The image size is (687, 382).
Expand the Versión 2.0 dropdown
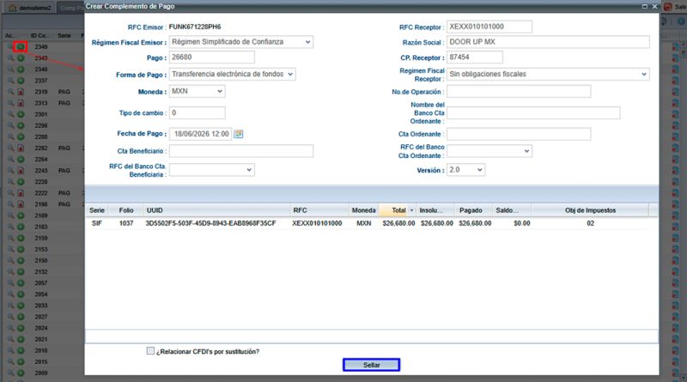pyautogui.click(x=465, y=170)
